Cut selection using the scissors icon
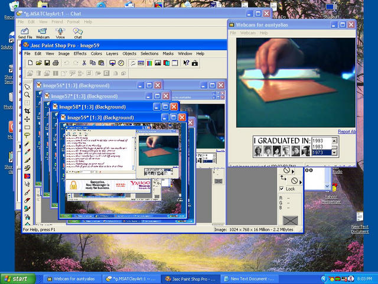The image size is (378, 284). 84,63
